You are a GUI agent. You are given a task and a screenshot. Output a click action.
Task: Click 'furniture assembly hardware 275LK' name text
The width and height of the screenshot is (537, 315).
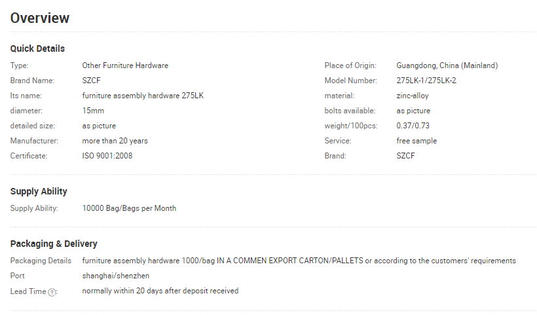(143, 96)
